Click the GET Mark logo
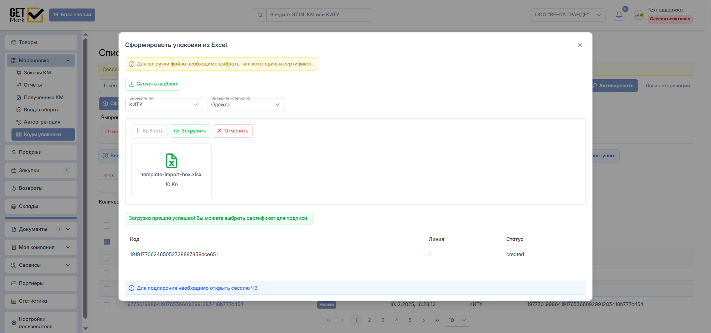This screenshot has width=711, height=333. [x=27, y=15]
